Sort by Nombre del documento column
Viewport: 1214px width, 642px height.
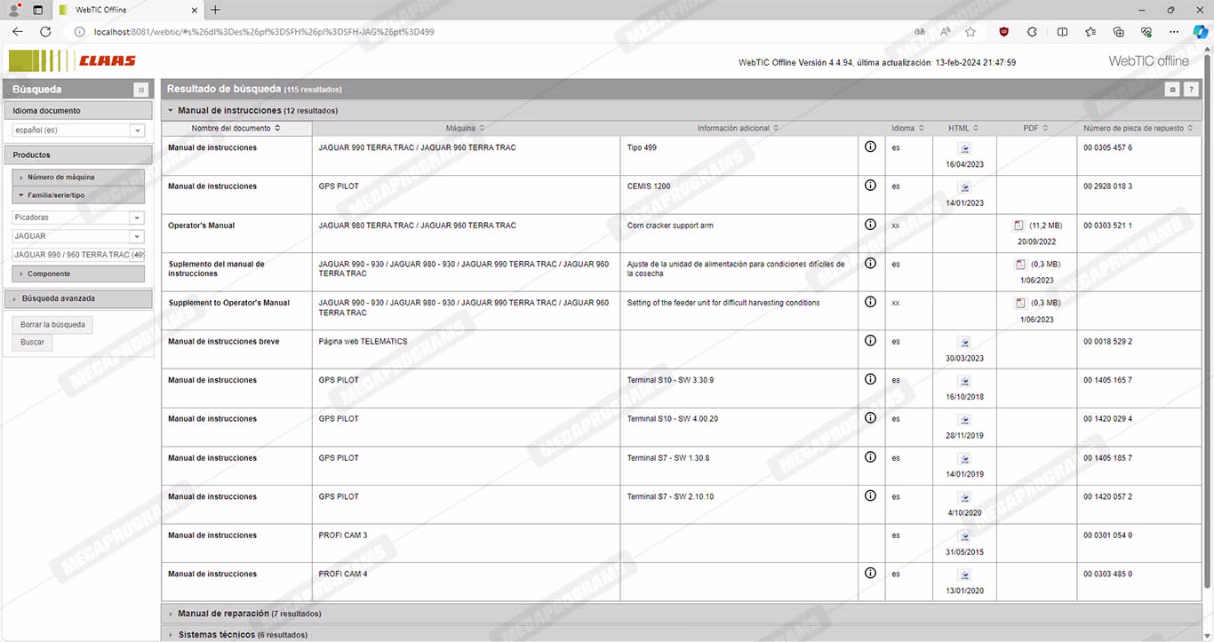point(236,129)
